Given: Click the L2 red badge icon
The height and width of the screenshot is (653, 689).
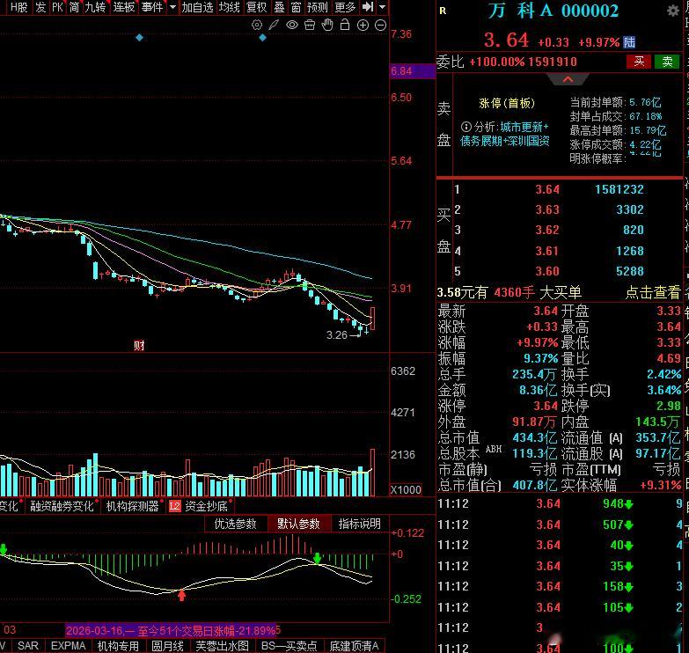Looking at the screenshot, I should click(175, 506).
